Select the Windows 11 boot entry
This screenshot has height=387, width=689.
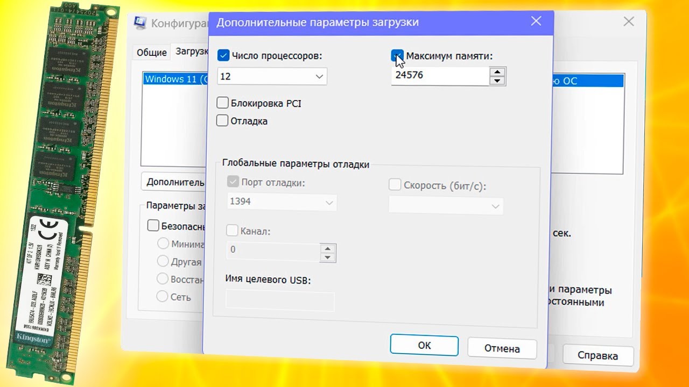point(175,79)
